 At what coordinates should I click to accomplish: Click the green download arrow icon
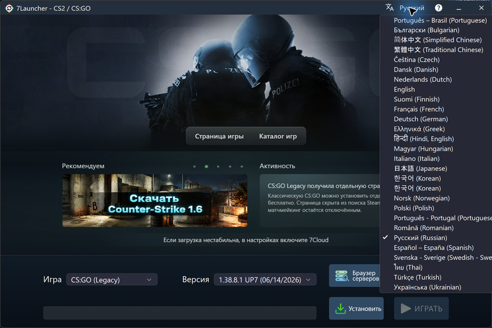(x=340, y=309)
